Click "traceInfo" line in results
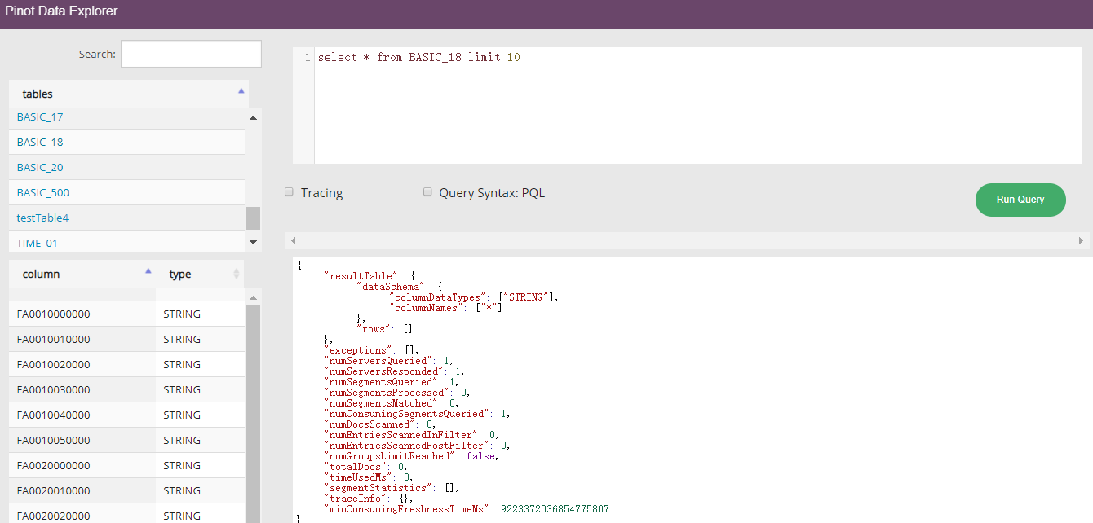 point(369,499)
